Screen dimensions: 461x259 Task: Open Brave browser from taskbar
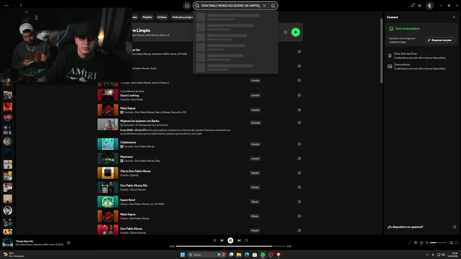coord(278,255)
